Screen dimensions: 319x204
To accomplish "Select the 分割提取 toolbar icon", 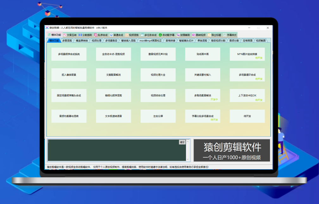I will pos(80,35).
